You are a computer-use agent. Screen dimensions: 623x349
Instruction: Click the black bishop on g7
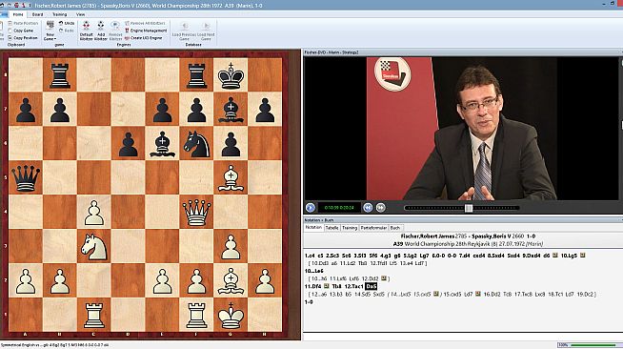[x=231, y=110]
